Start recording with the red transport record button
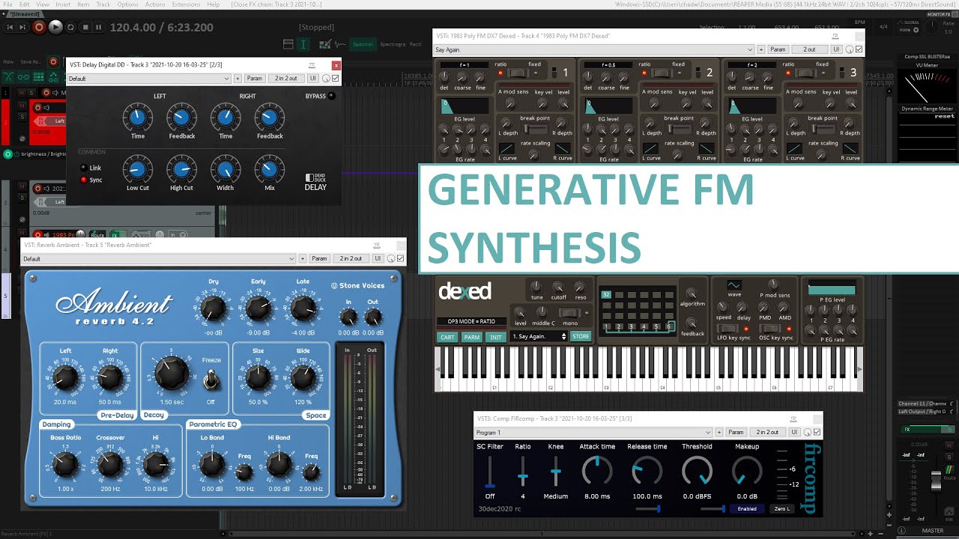 pyautogui.click(x=39, y=27)
